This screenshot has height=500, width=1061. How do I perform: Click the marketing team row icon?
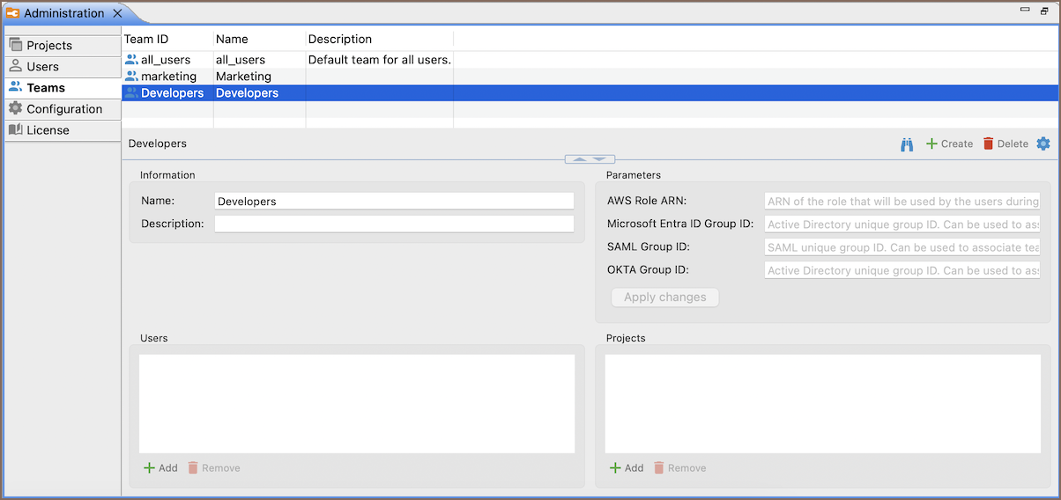131,77
